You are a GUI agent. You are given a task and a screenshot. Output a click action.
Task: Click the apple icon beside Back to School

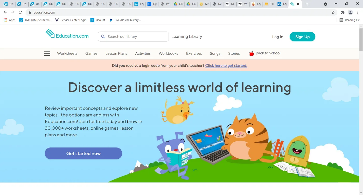(251, 53)
